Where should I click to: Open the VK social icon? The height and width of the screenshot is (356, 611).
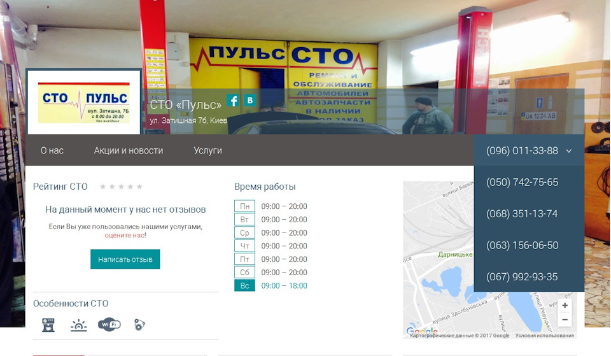[249, 100]
